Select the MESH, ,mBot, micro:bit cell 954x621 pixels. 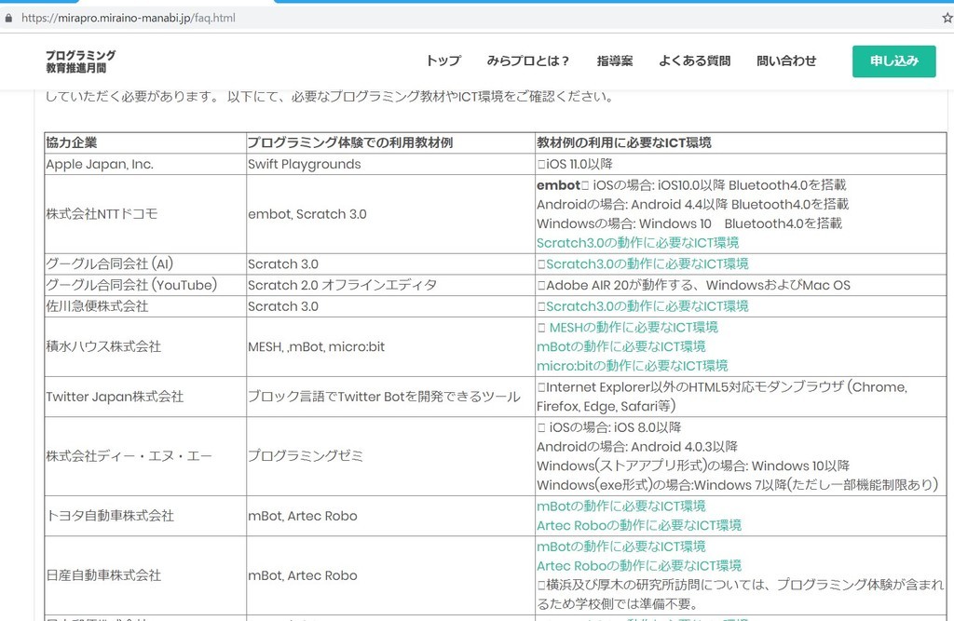point(390,346)
